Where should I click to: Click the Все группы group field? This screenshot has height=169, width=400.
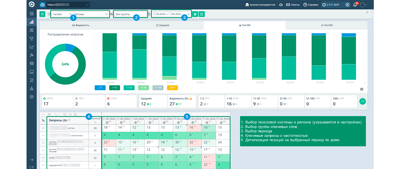(x=130, y=14)
